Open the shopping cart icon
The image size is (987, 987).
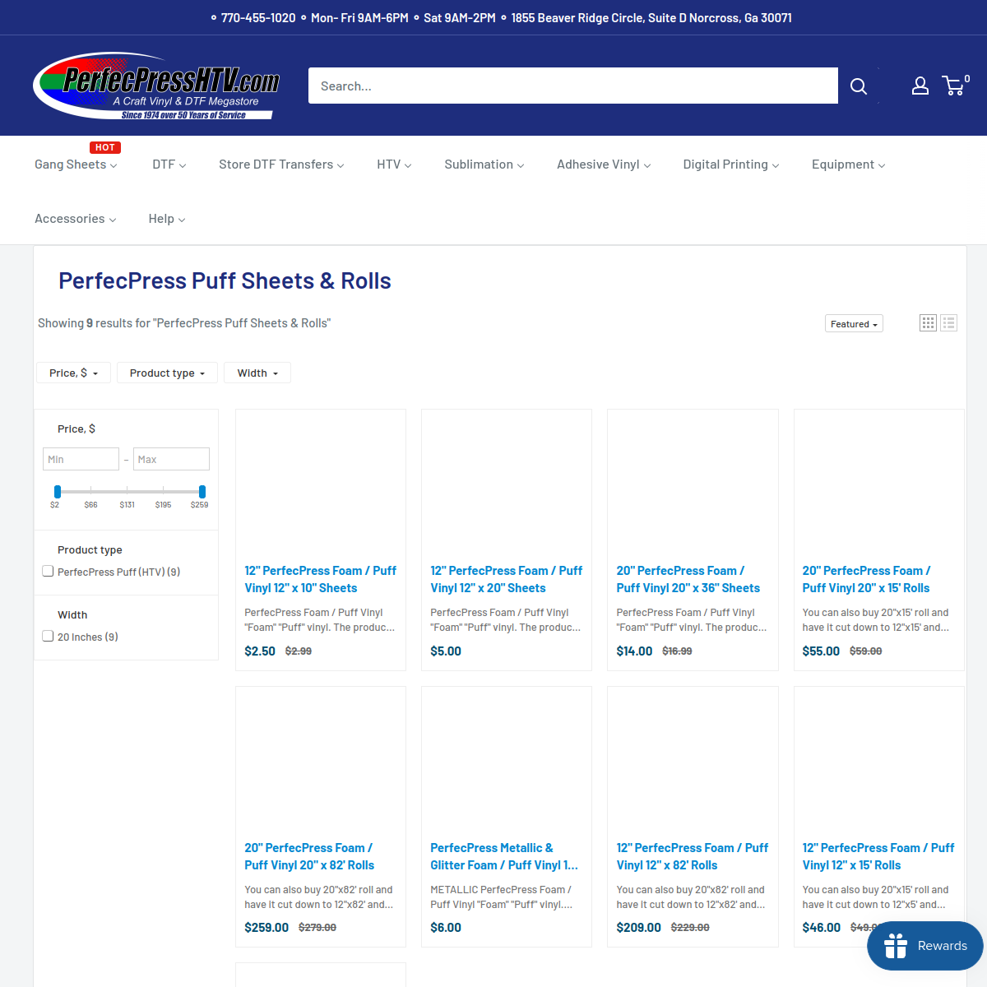(954, 86)
